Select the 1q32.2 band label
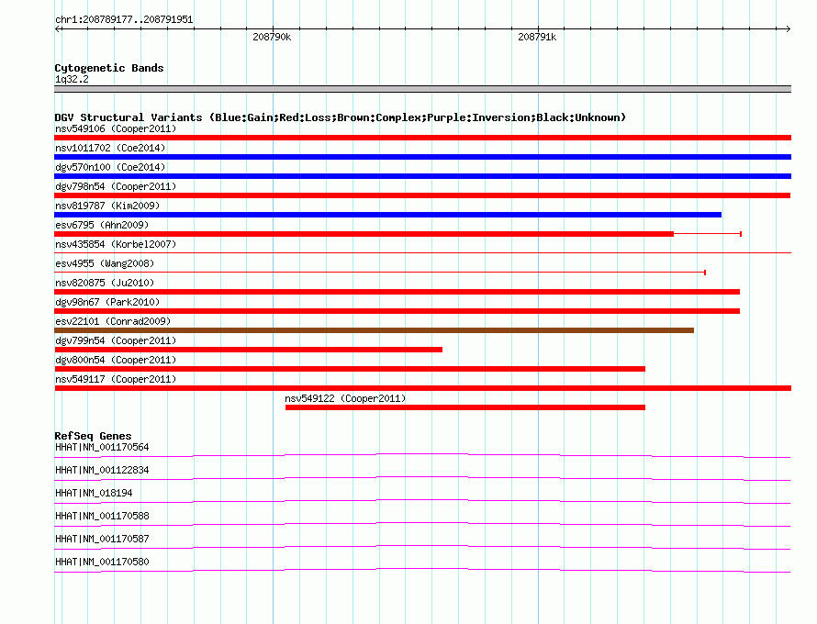Screen dimensions: 817x624 pos(72,79)
